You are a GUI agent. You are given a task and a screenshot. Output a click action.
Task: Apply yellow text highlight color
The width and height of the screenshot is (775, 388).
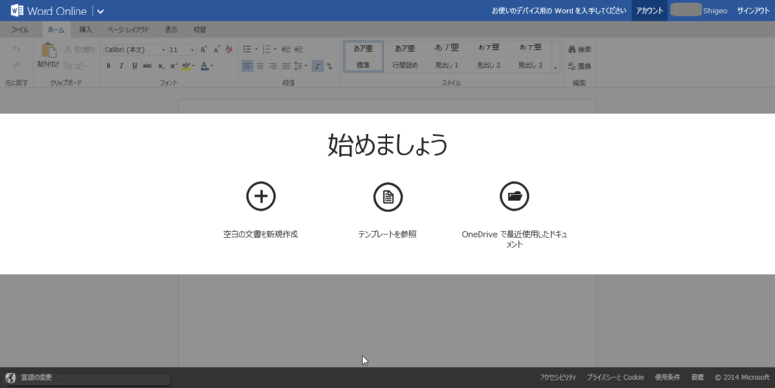pyautogui.click(x=186, y=66)
